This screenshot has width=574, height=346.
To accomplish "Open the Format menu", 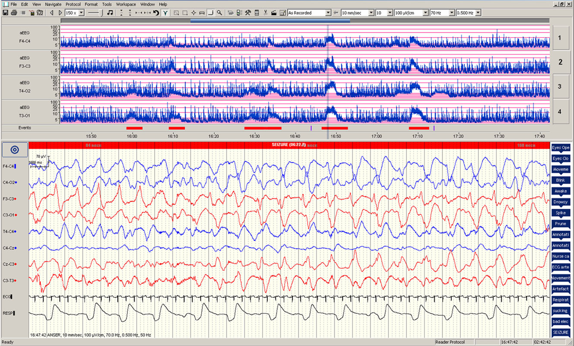I will click(91, 4).
